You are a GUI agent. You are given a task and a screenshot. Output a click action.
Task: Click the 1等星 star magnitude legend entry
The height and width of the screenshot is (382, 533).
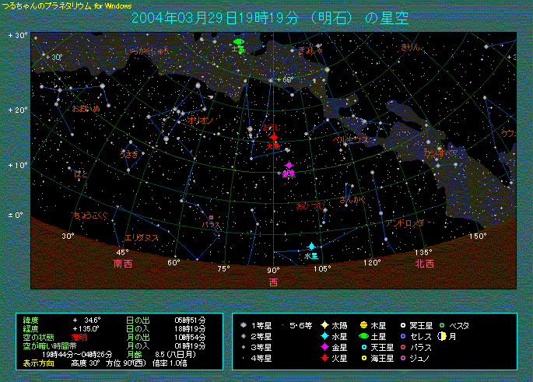tap(258, 325)
